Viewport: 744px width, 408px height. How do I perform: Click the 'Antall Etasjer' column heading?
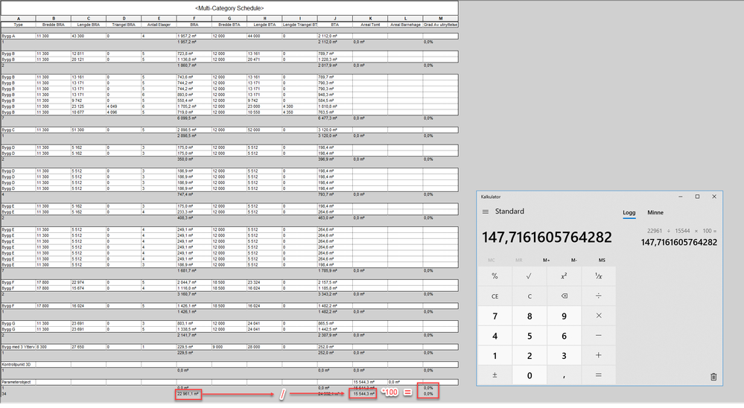159,25
